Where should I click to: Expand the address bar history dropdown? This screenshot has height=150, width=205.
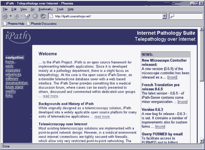164,16
